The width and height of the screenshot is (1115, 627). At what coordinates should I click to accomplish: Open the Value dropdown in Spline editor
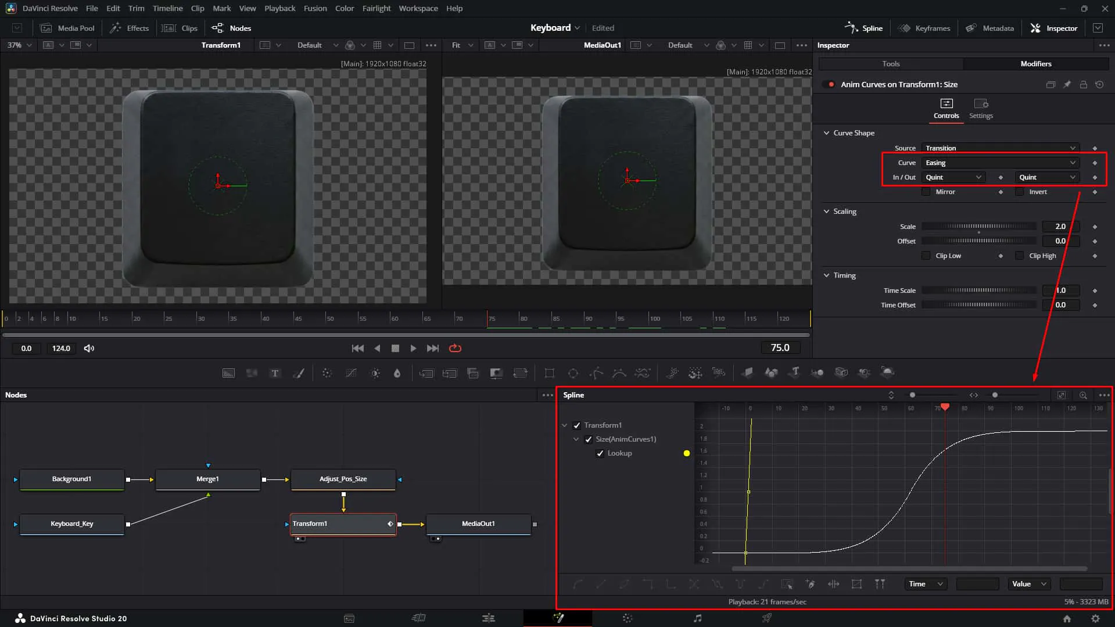[1029, 584]
